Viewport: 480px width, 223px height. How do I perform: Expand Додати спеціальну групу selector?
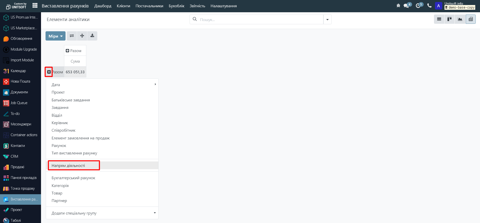(102, 213)
